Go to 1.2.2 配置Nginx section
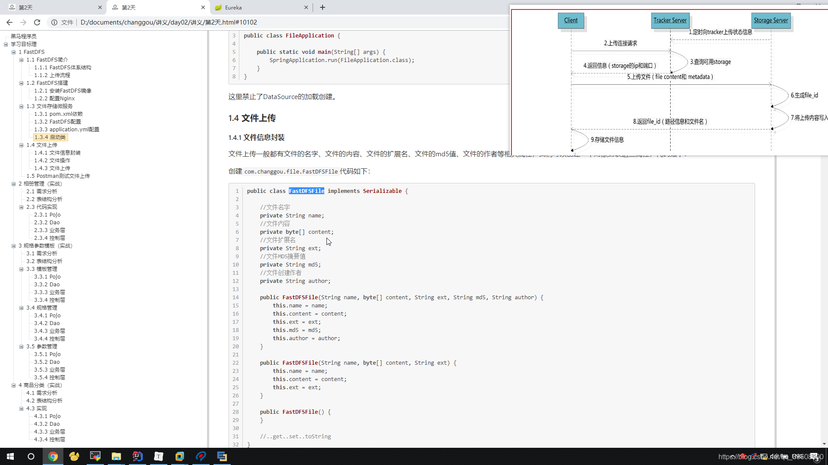 (x=54, y=99)
